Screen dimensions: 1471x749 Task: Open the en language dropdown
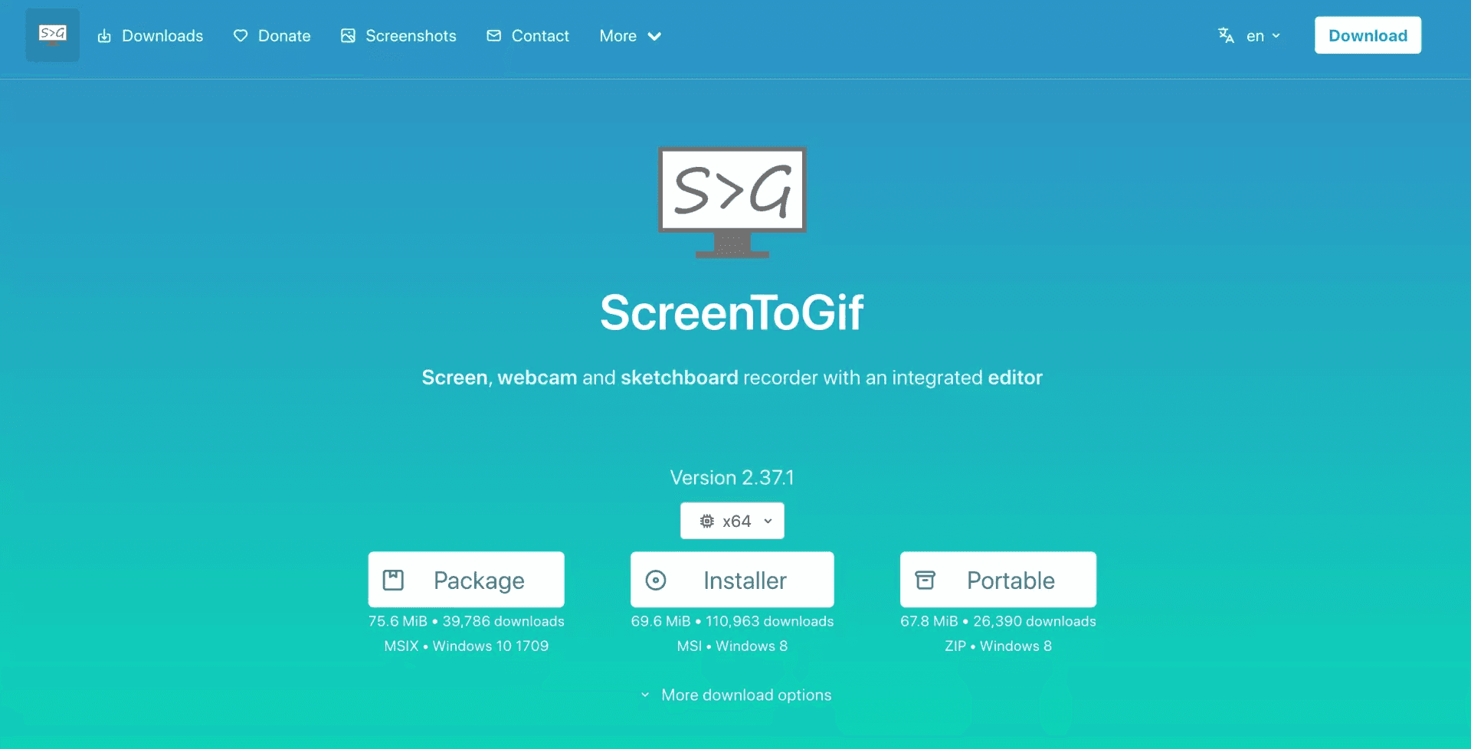1263,35
